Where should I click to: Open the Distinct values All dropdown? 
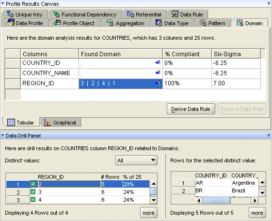pyautogui.click(x=136, y=160)
